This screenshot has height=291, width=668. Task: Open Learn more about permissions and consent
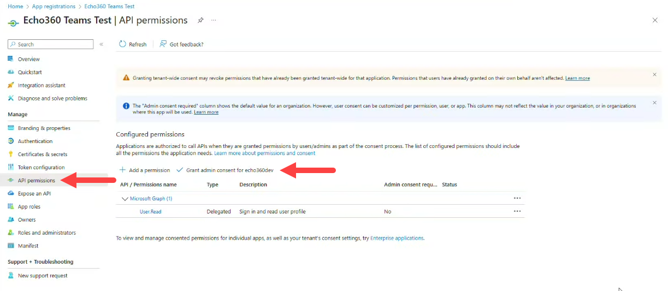[264, 153]
